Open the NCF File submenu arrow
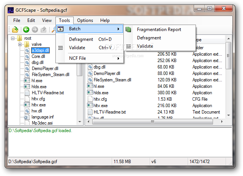The height and width of the screenshot is (176, 243). point(118,58)
